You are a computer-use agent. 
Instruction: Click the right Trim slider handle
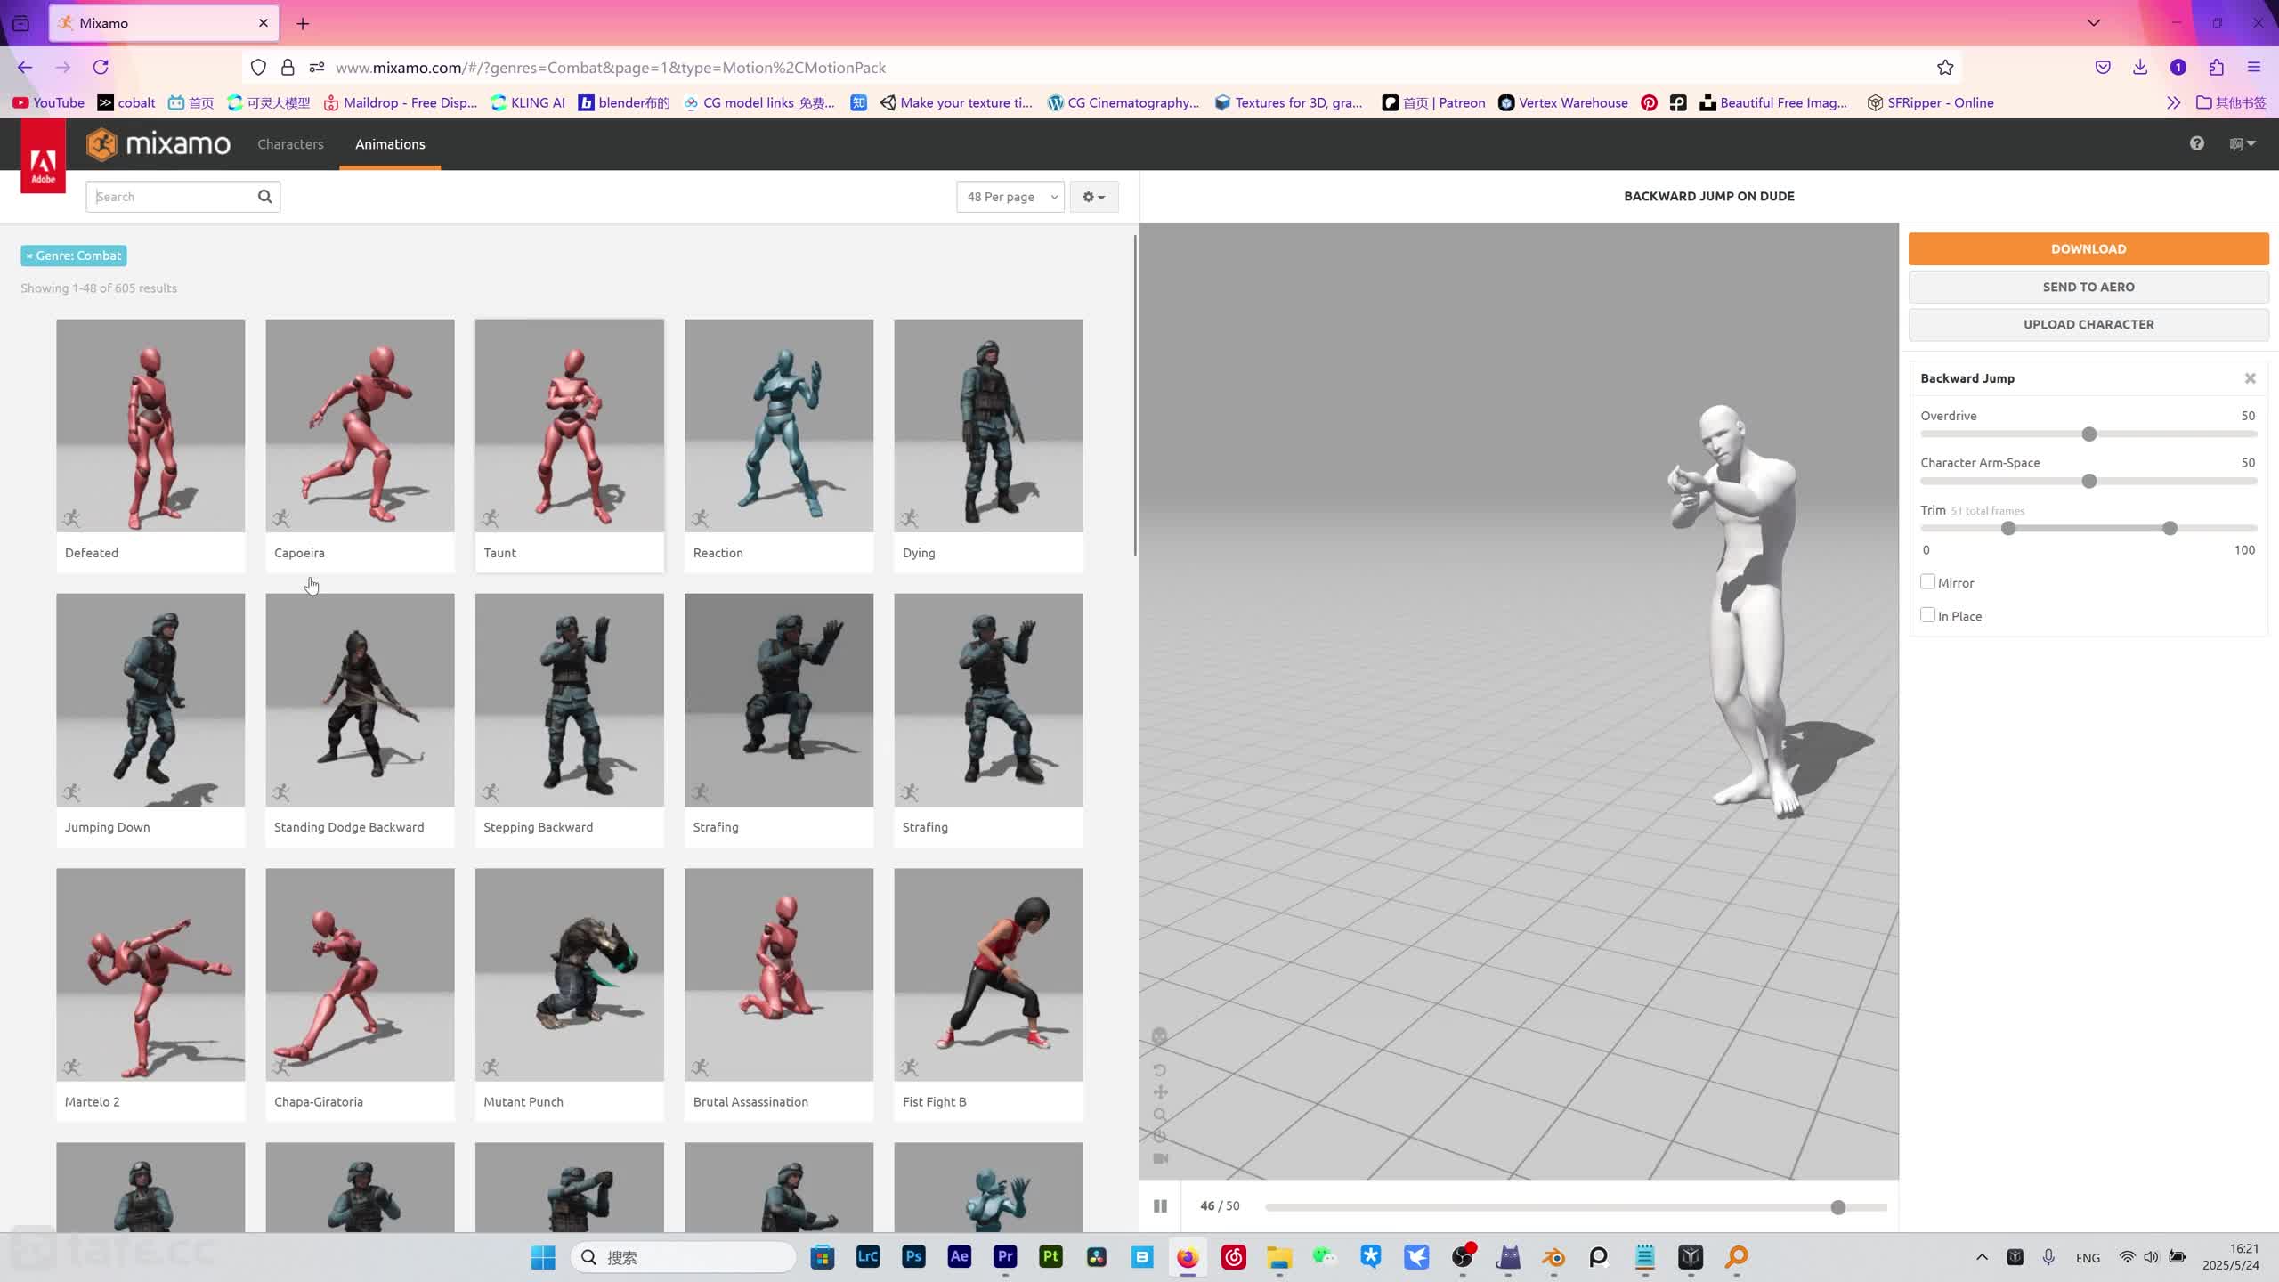pyautogui.click(x=2170, y=528)
